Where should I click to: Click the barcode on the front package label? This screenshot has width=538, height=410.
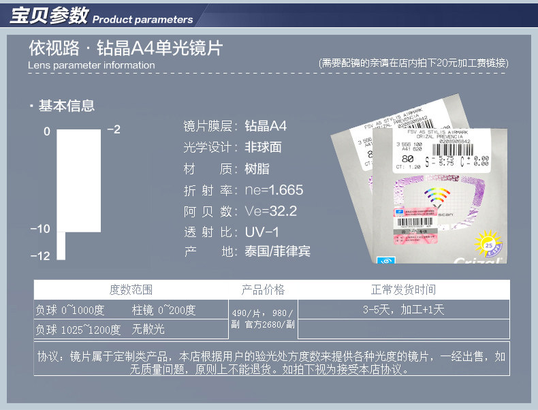click(453, 150)
